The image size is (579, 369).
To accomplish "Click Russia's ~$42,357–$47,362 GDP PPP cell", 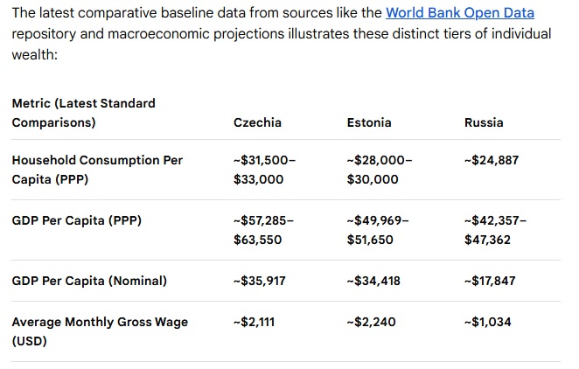I will pos(495,230).
